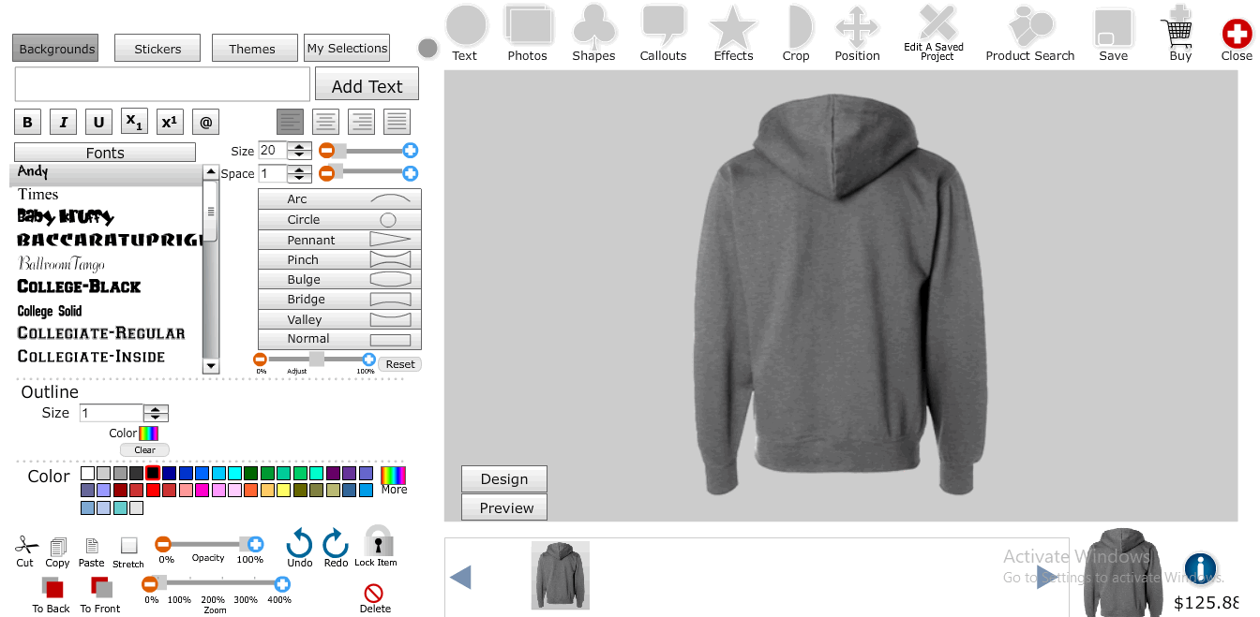Switch to Preview mode
This screenshot has width=1260, height=617.
pyautogui.click(x=502, y=507)
